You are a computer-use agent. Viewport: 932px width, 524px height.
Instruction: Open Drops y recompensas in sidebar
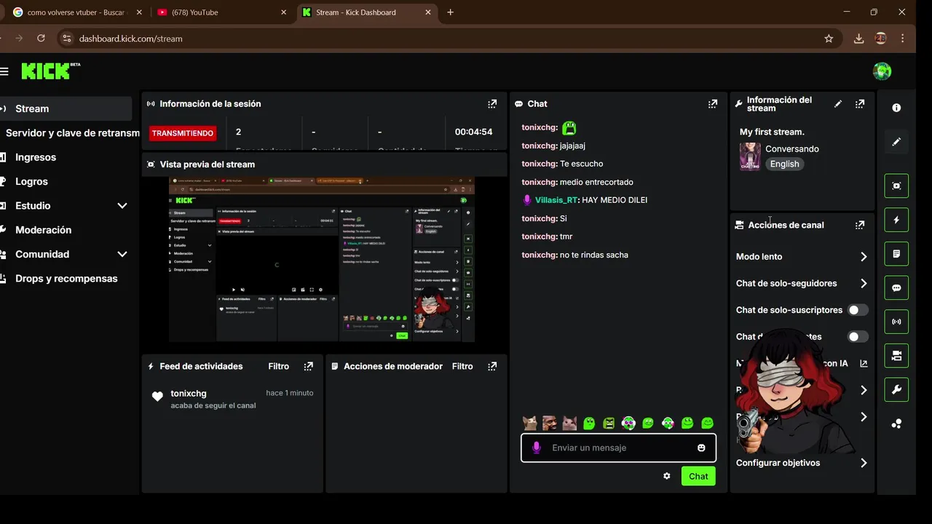click(x=66, y=279)
